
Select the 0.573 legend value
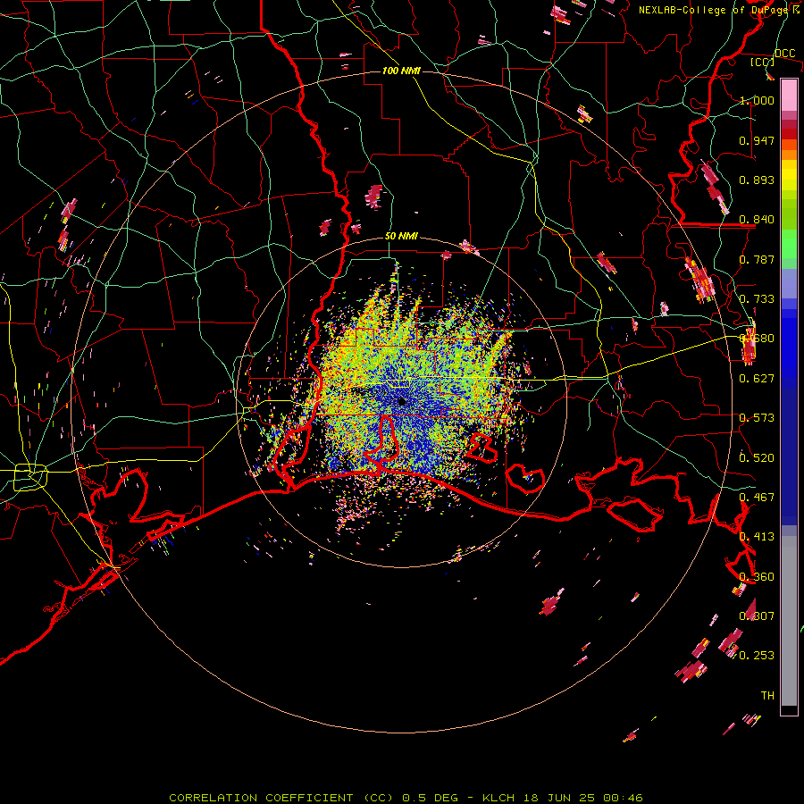pyautogui.click(x=757, y=418)
